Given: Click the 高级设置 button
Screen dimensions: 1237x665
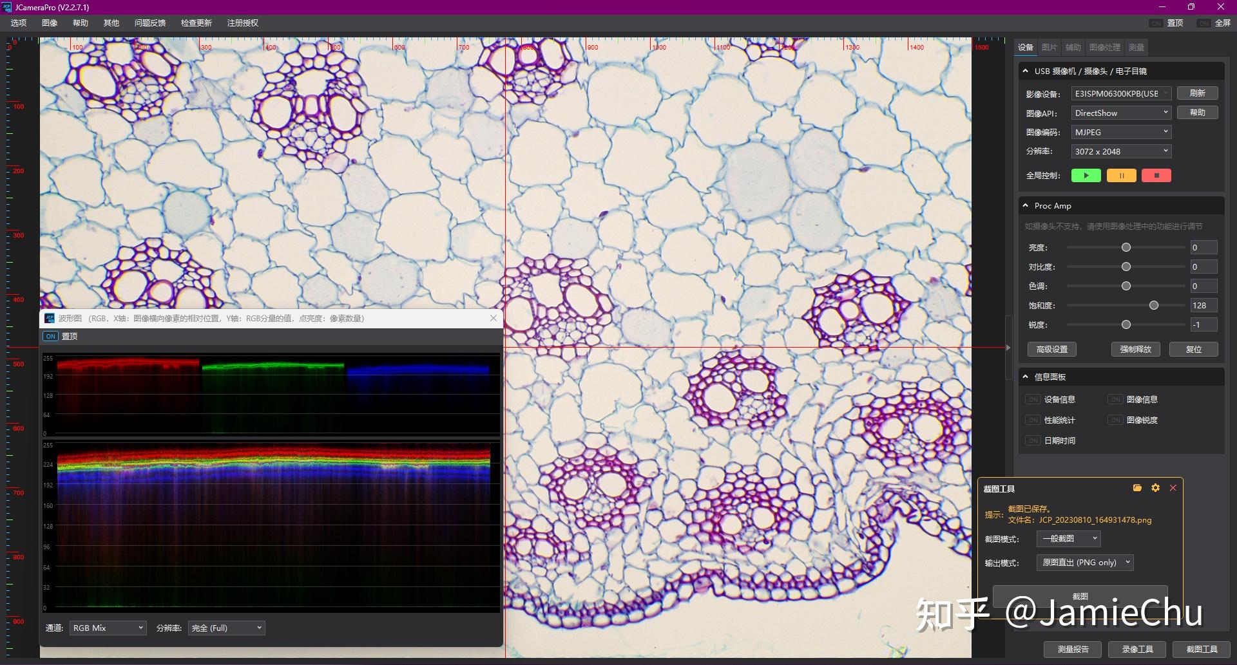Looking at the screenshot, I should pos(1052,349).
